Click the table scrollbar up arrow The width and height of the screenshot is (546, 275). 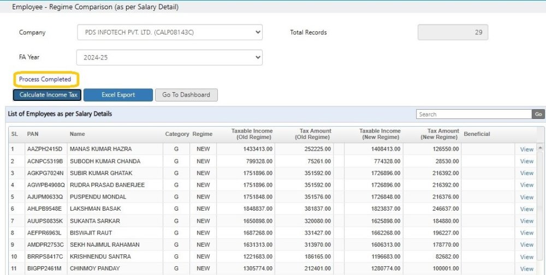541,147
